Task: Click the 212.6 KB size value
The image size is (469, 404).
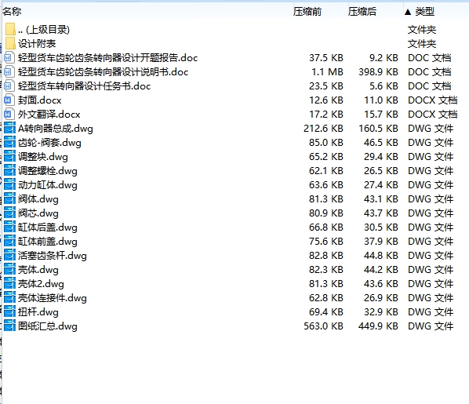Action: tap(323, 129)
